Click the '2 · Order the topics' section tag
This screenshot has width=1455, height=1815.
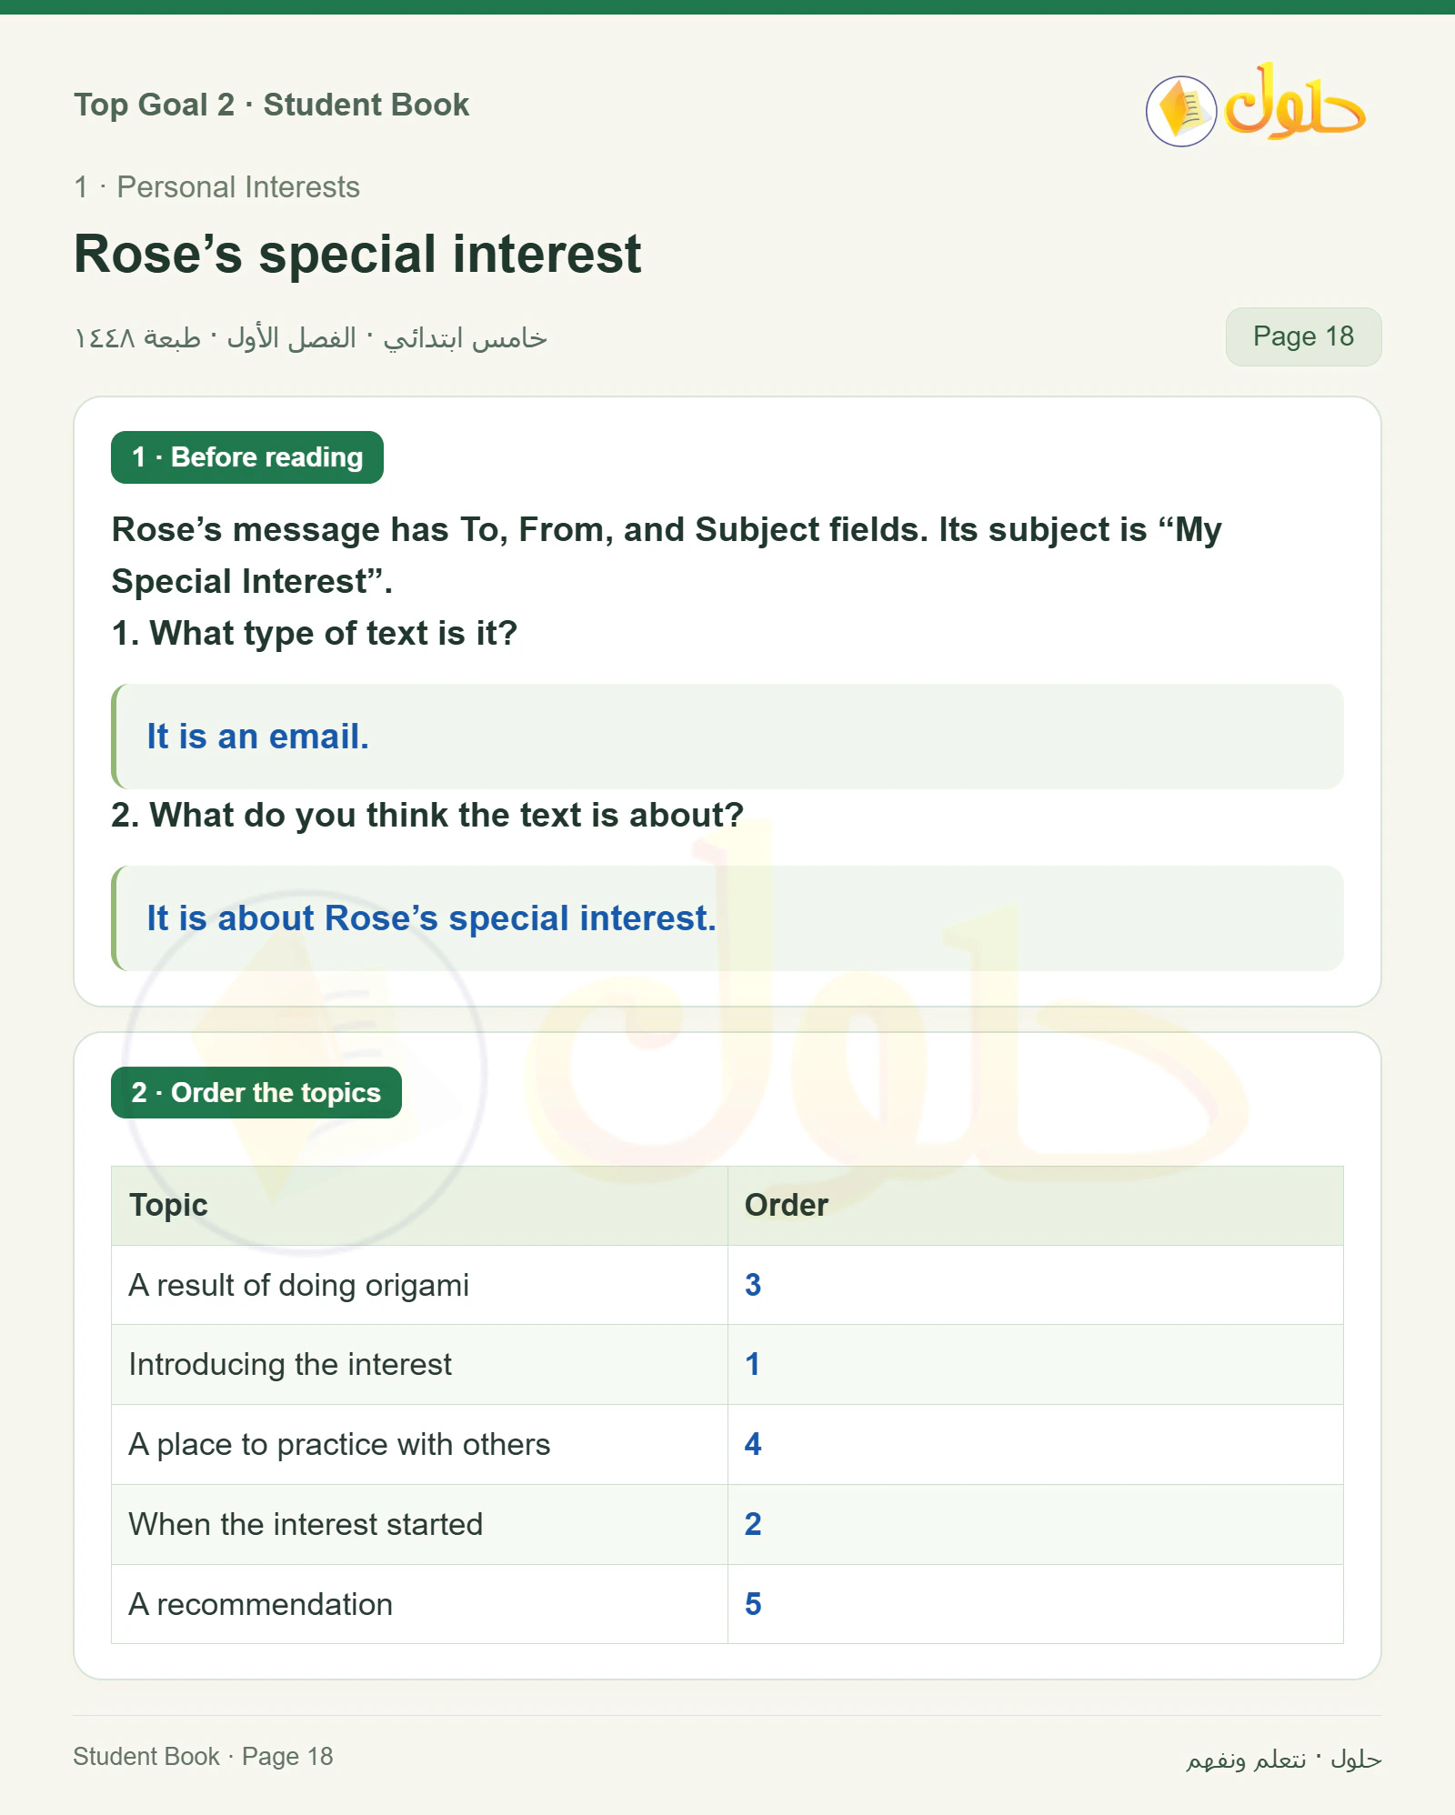click(256, 1092)
